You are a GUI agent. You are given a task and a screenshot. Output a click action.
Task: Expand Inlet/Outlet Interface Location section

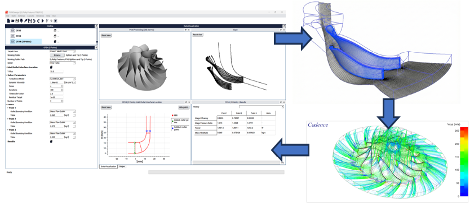click(x=6, y=67)
